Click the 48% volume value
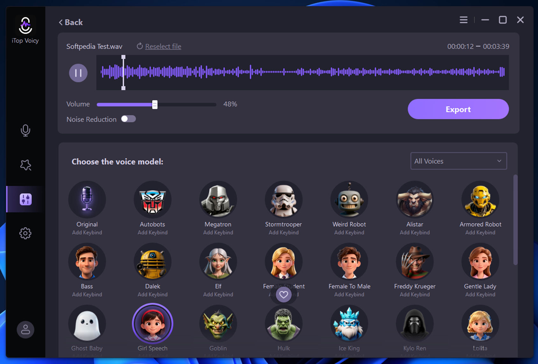The image size is (538, 364). pyautogui.click(x=230, y=104)
